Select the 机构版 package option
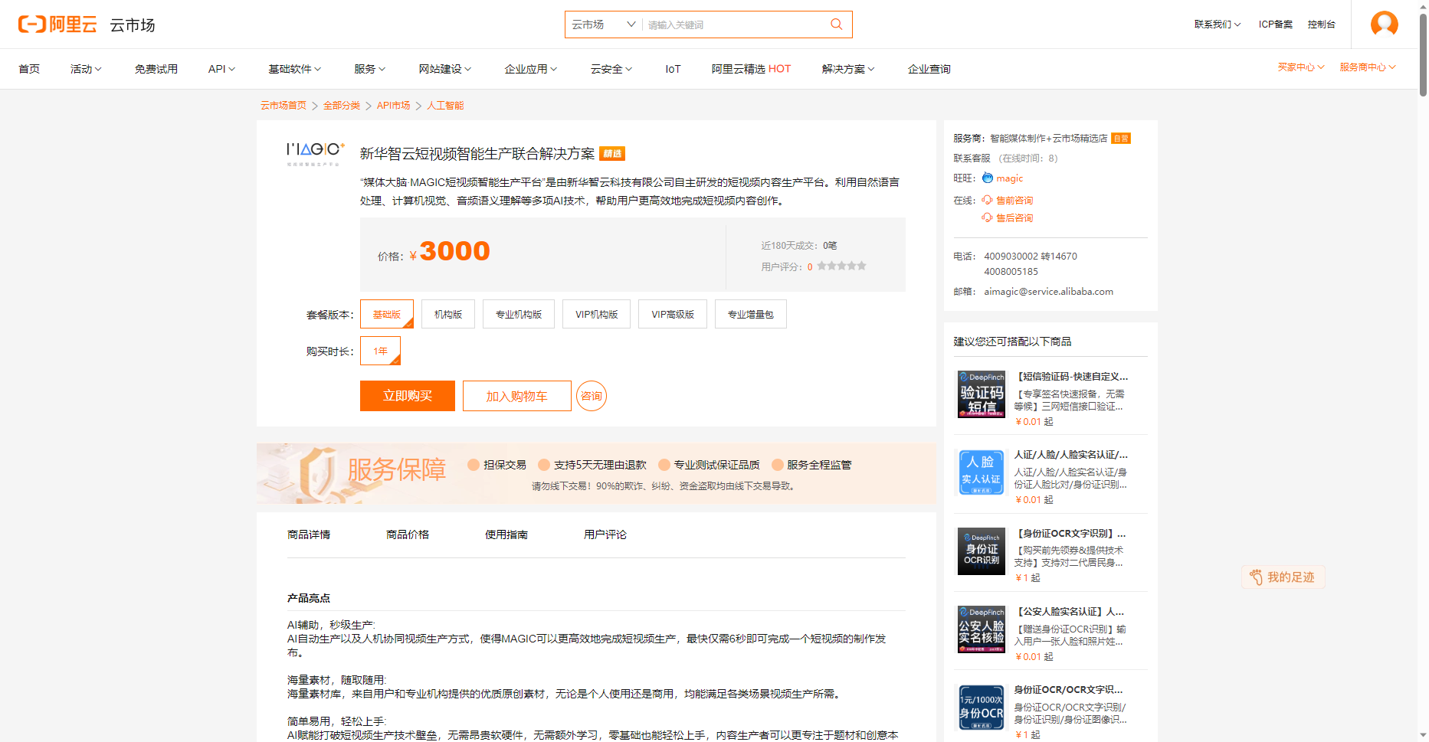The image size is (1429, 742). tap(448, 315)
